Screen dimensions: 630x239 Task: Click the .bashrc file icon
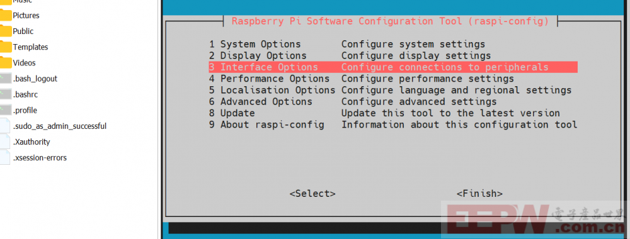pos(5,94)
